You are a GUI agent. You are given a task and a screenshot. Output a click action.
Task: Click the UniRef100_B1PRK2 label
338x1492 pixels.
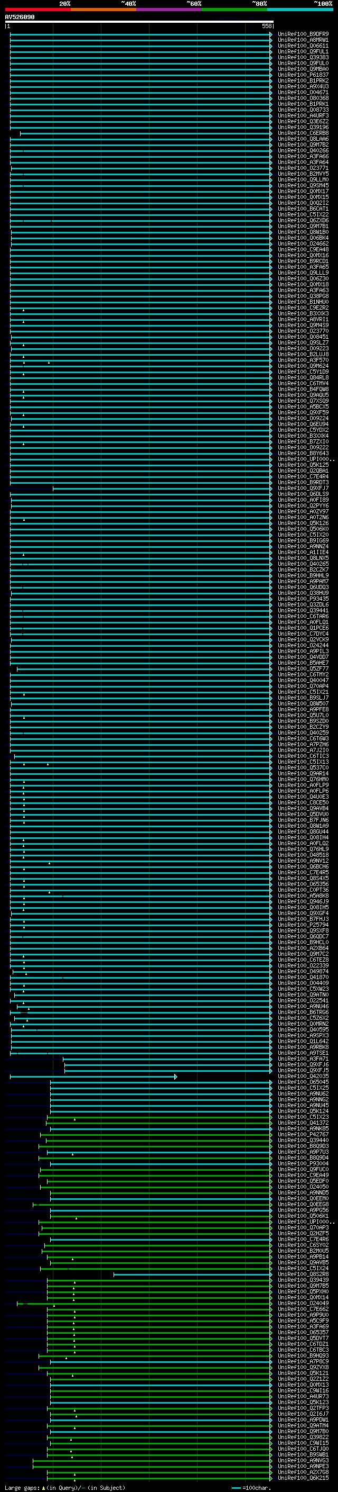click(x=303, y=80)
